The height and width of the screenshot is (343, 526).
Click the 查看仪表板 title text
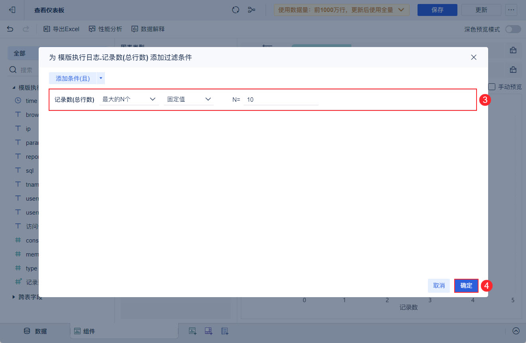coord(49,10)
